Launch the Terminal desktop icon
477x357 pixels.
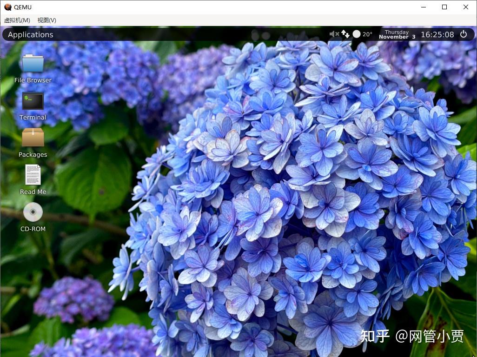(x=33, y=100)
